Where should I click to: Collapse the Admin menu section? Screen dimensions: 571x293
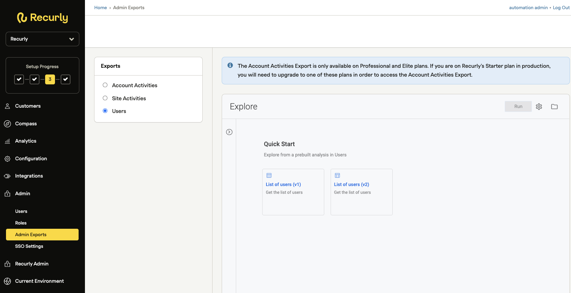pyautogui.click(x=23, y=193)
